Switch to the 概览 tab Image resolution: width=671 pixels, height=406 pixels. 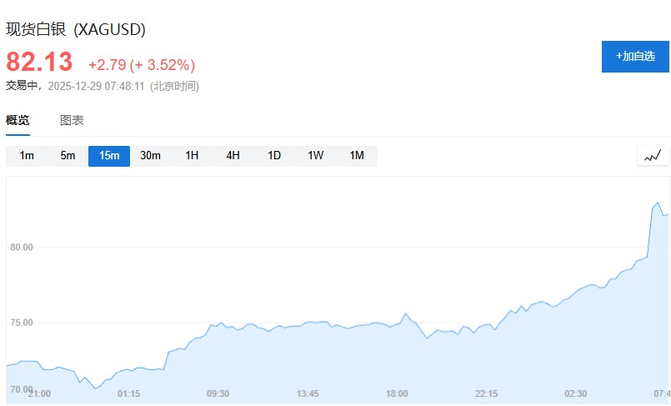(18, 120)
